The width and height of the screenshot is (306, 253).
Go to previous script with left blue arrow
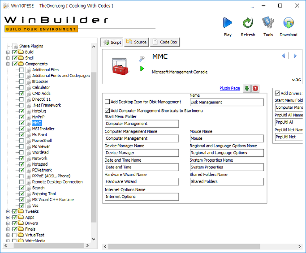point(283,56)
